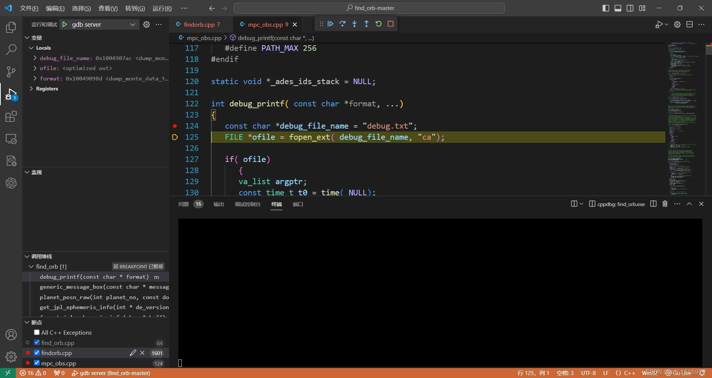Switch to the 输出 output tab
Image resolution: width=712 pixels, height=378 pixels.
pyautogui.click(x=219, y=204)
